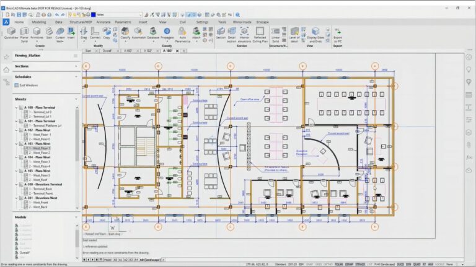Click the Undo arrow in quick access toolbar

tap(57, 15)
